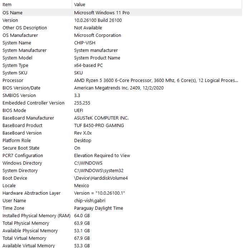Select the Version row label
This screenshot has height=248, width=246.
click(x=10, y=20)
